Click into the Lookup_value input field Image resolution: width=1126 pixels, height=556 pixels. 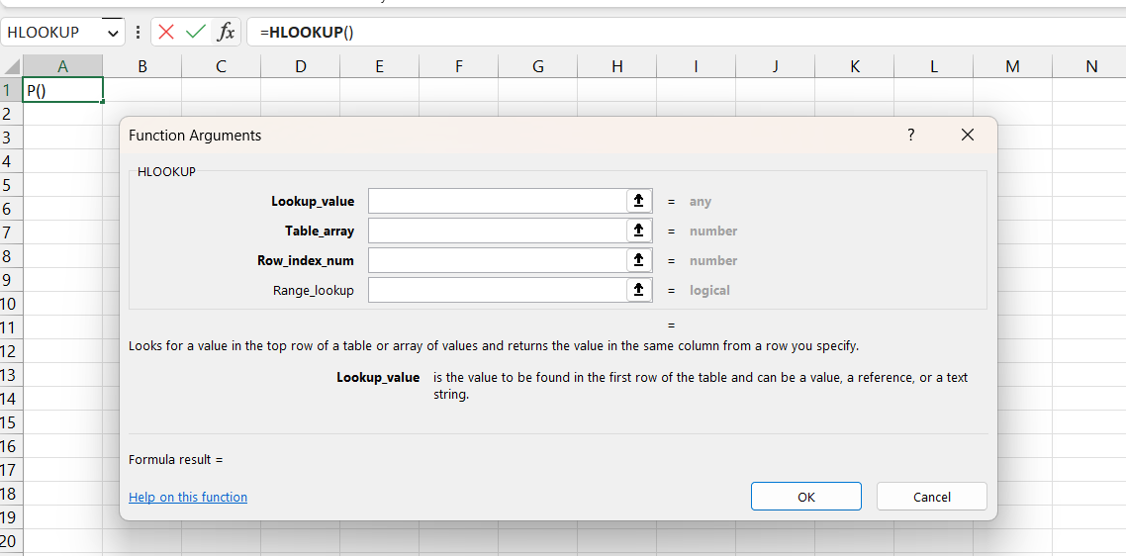pyautogui.click(x=497, y=201)
